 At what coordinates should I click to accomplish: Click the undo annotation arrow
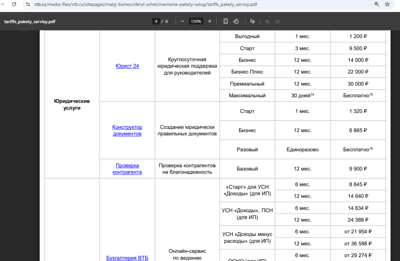pos(267,21)
